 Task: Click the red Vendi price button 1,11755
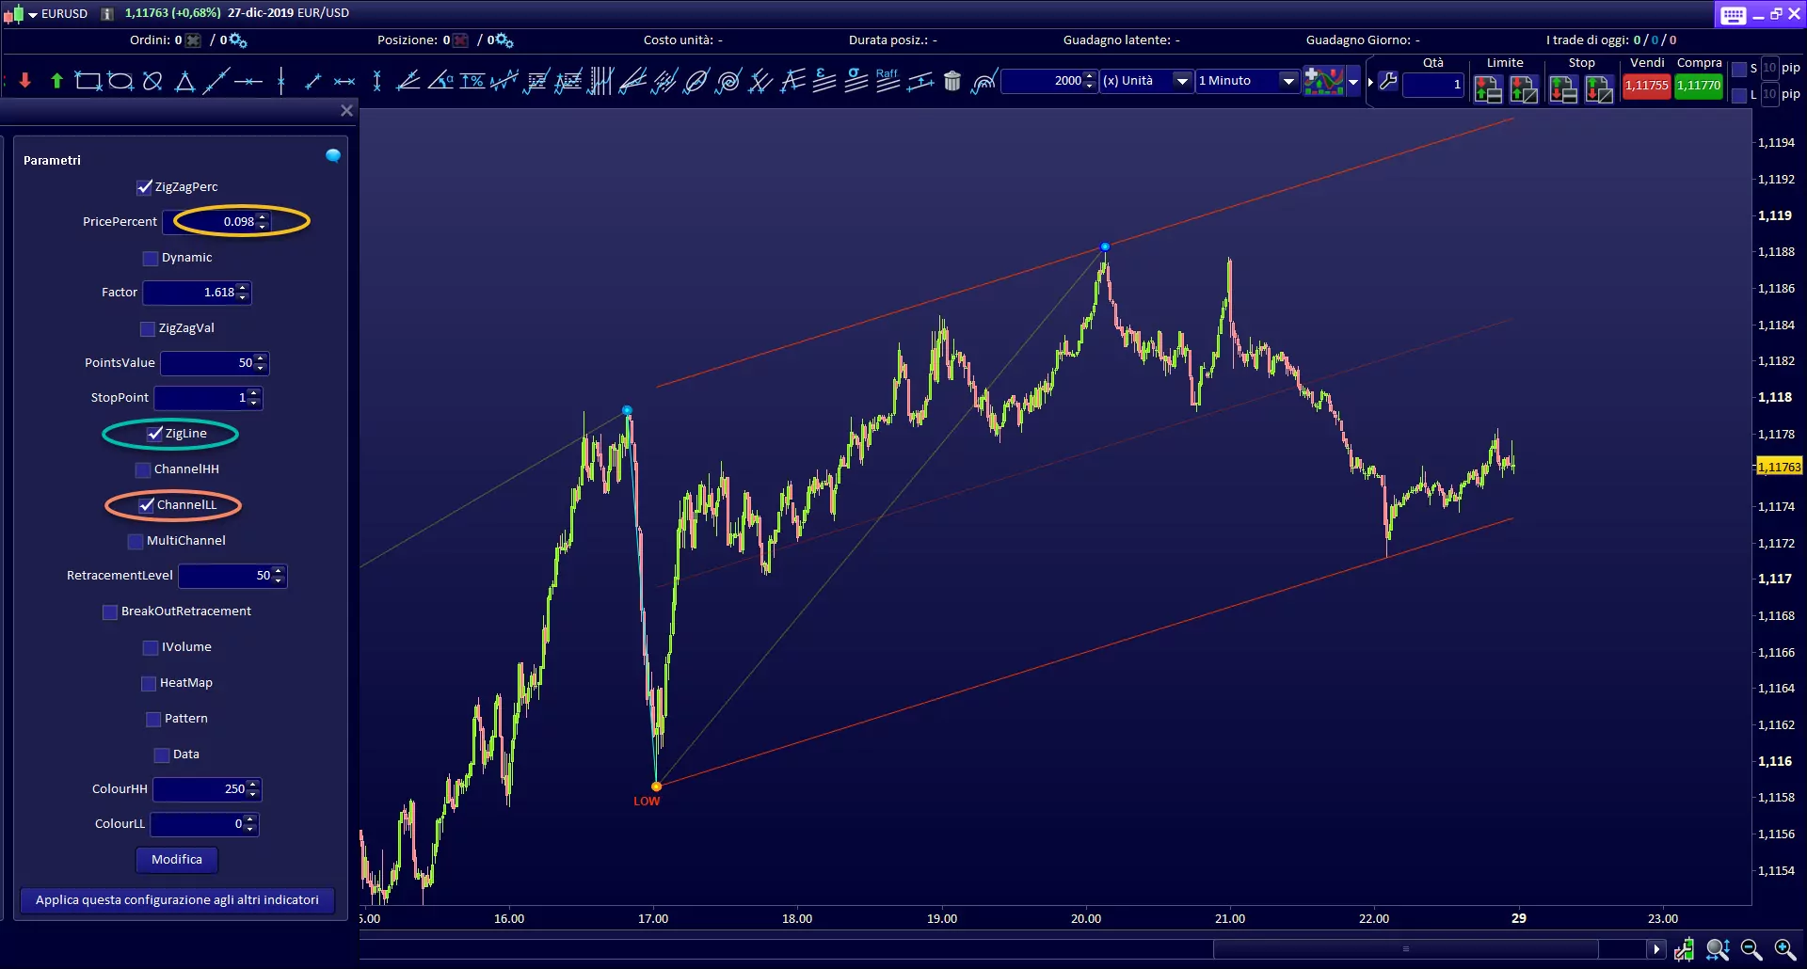tap(1646, 86)
